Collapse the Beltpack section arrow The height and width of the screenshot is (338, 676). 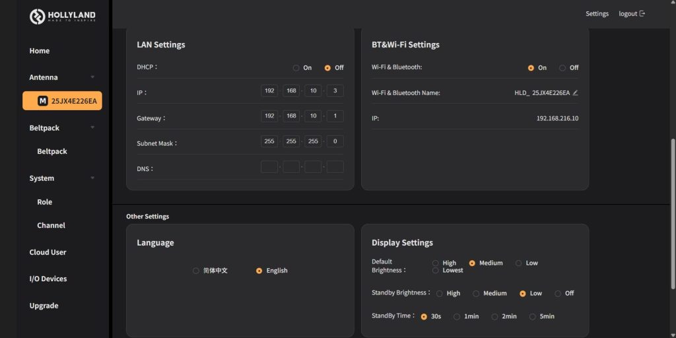tap(92, 128)
